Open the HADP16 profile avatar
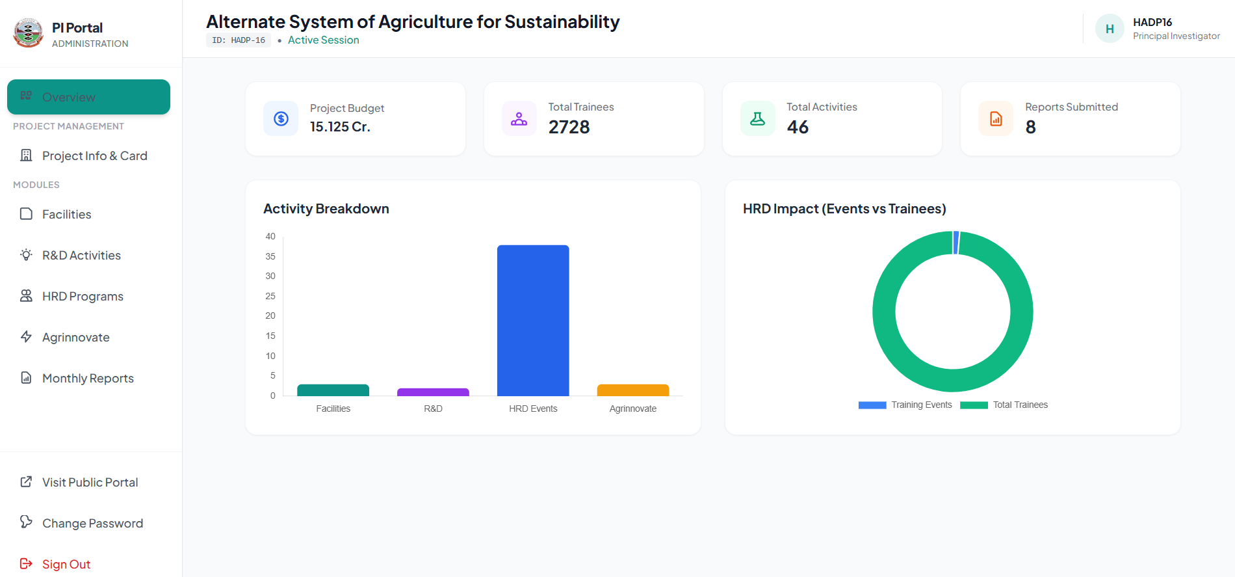The height and width of the screenshot is (577, 1235). (1110, 28)
